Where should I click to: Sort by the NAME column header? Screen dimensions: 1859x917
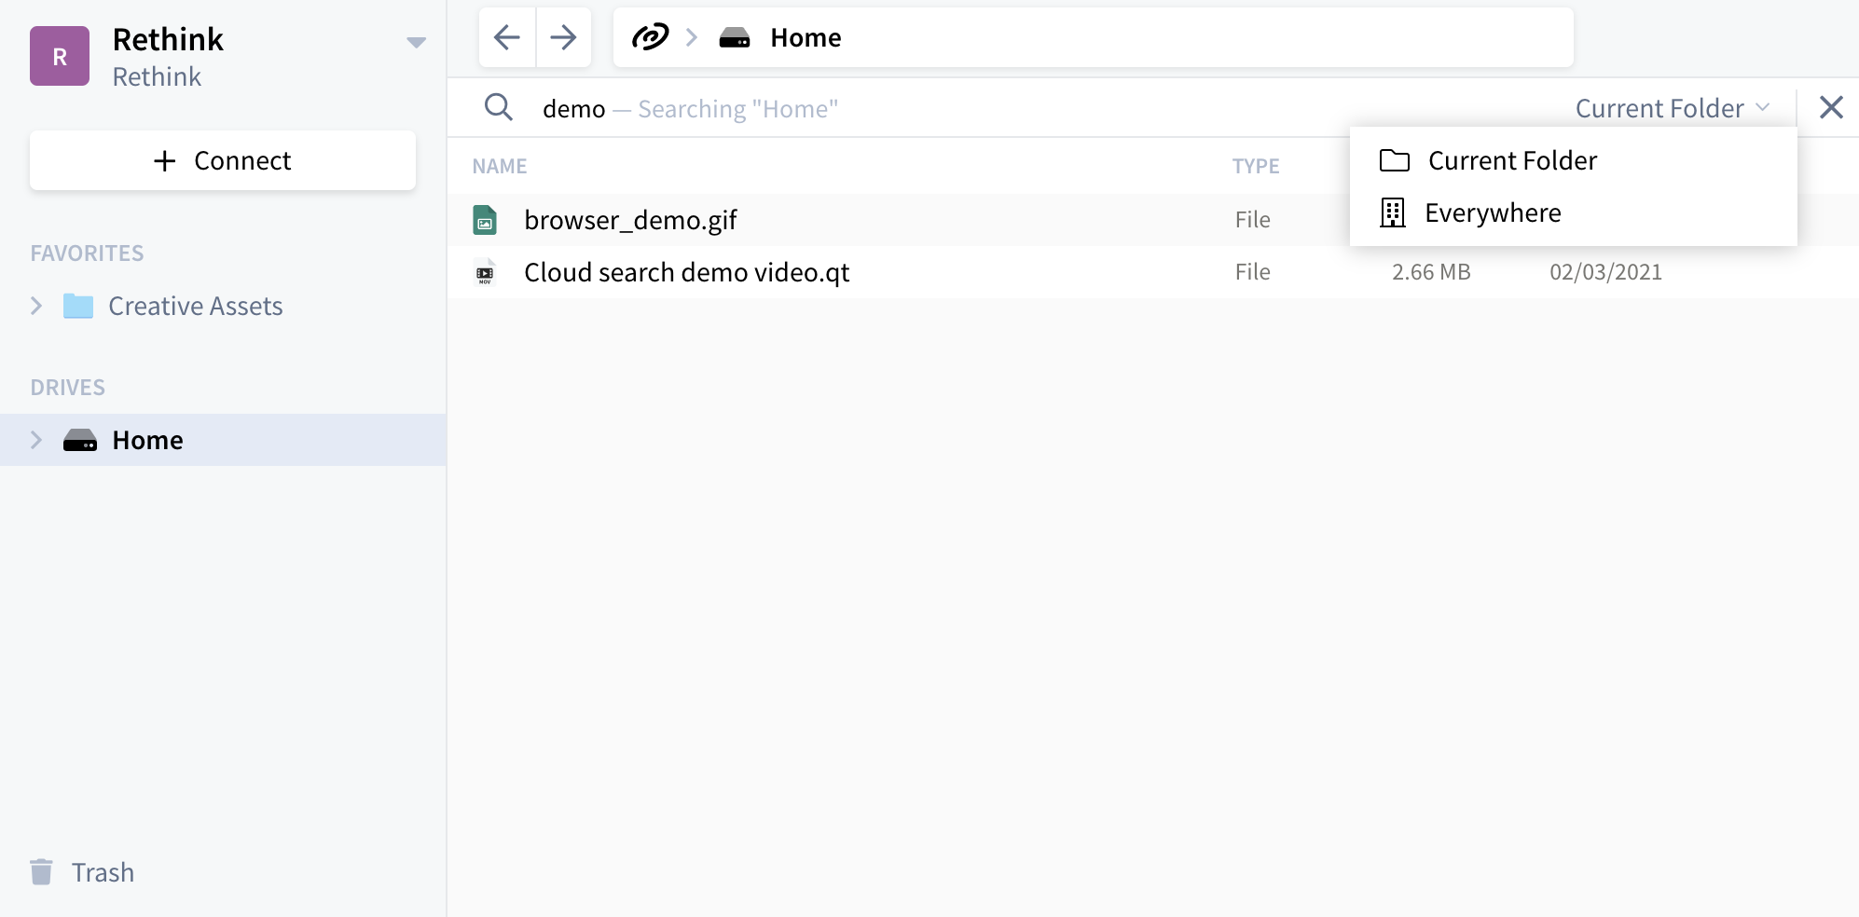coord(500,166)
